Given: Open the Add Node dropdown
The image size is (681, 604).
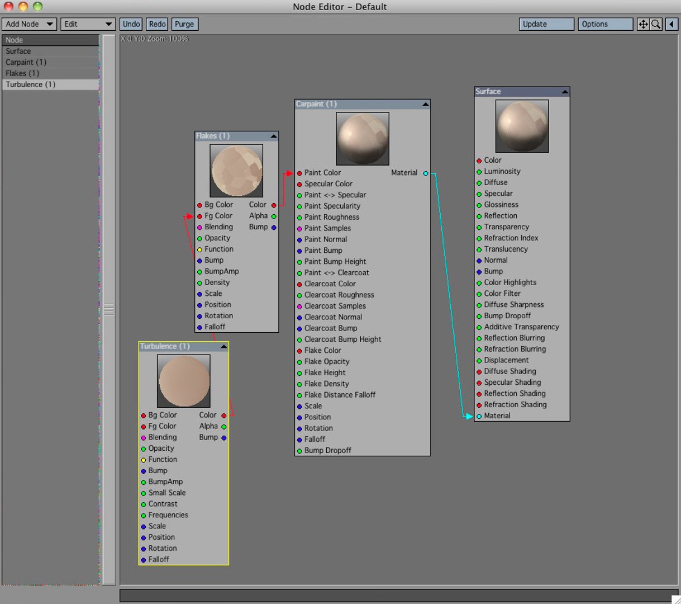Looking at the screenshot, I should pyautogui.click(x=29, y=24).
